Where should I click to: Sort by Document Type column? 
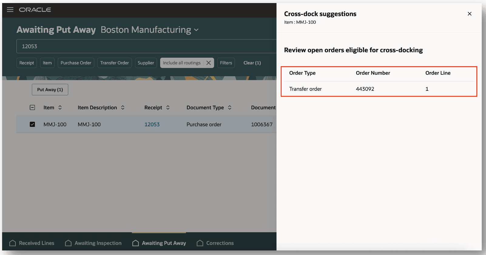click(230, 107)
